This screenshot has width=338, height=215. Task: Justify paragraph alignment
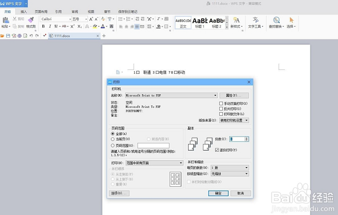point(137,27)
